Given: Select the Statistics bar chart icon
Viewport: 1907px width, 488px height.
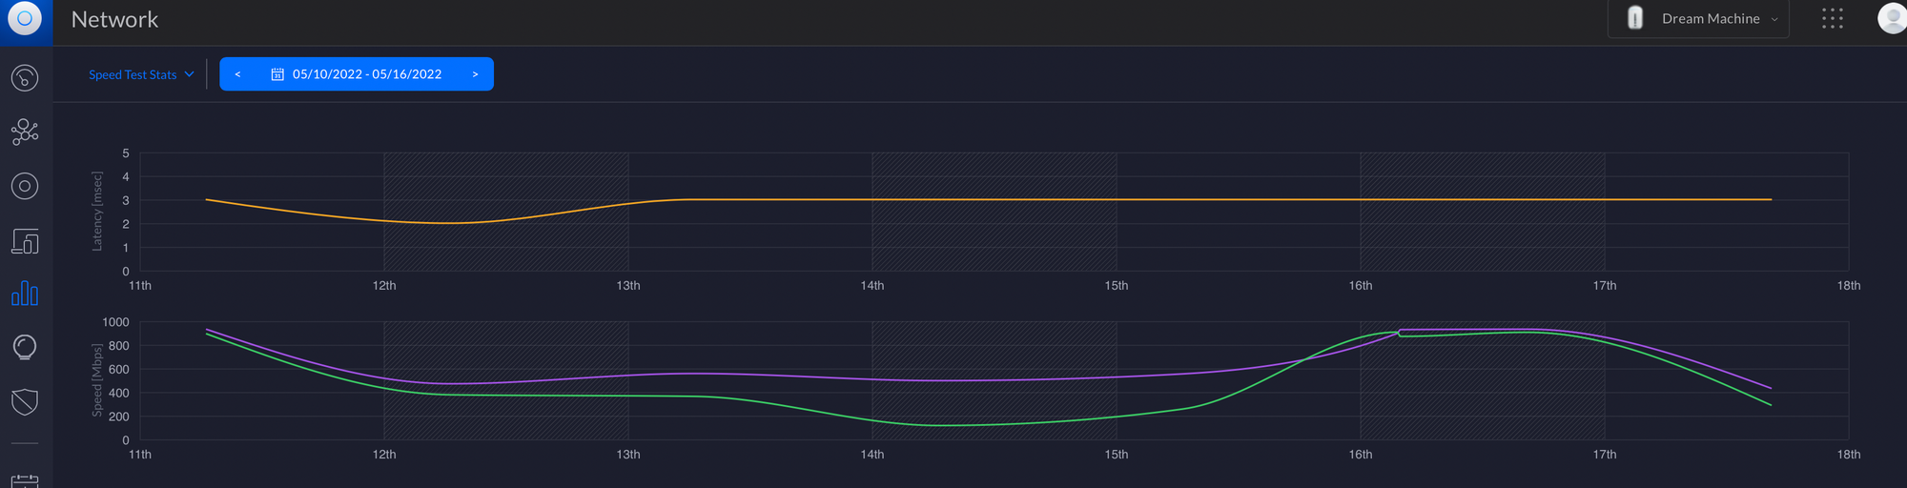Looking at the screenshot, I should [x=25, y=294].
